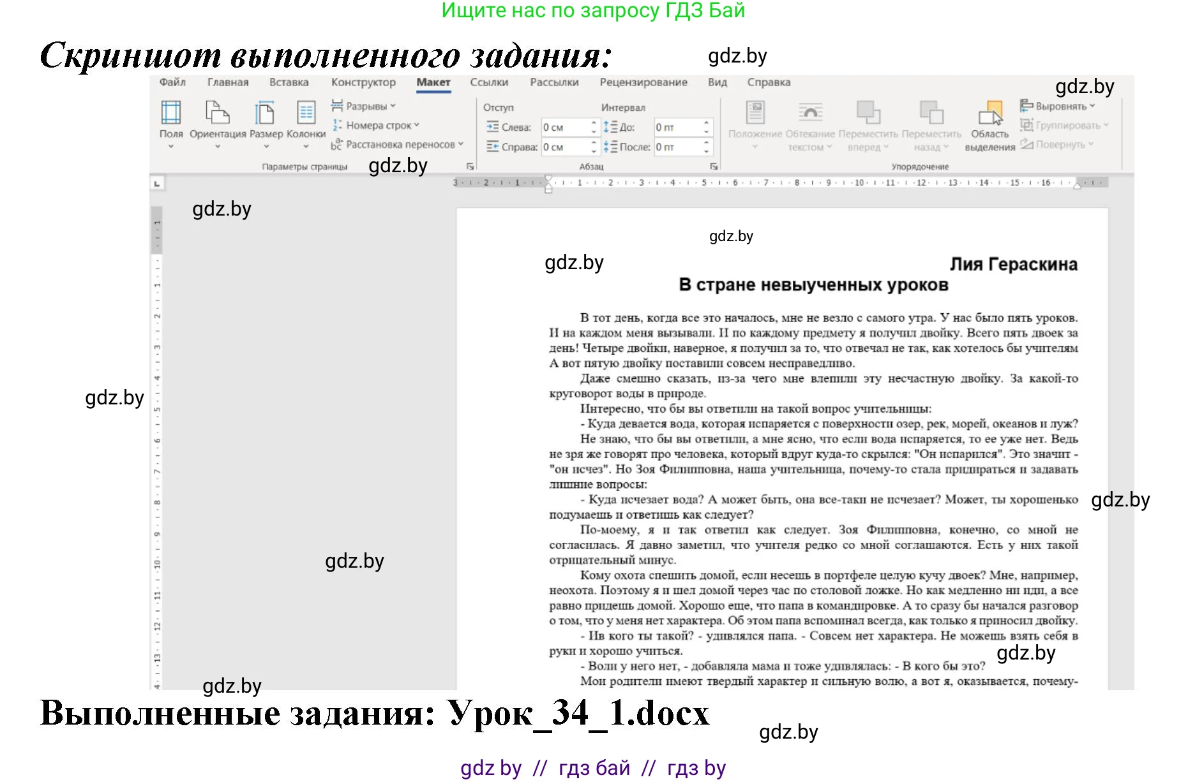Open Параметры страницы dialog launcher
The height and width of the screenshot is (782, 1188).
470,166
